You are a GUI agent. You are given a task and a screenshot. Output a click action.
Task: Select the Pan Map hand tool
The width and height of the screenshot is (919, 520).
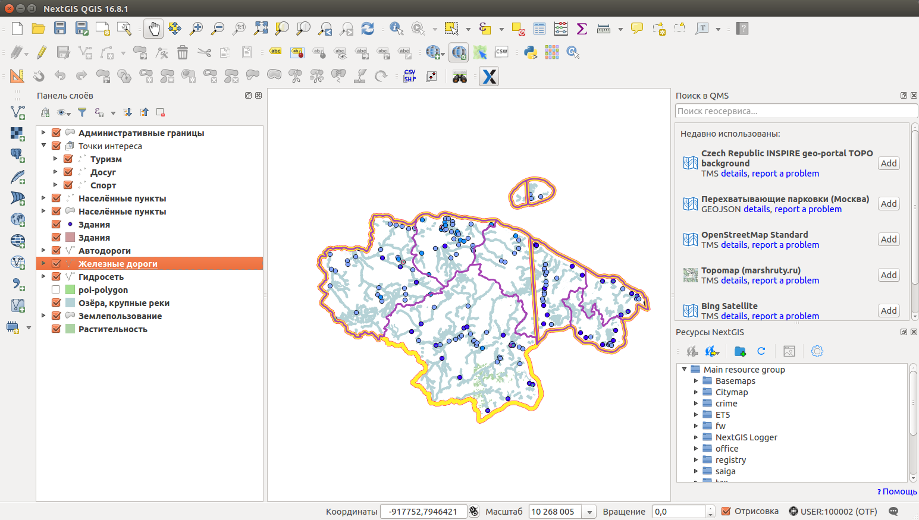tap(153, 29)
